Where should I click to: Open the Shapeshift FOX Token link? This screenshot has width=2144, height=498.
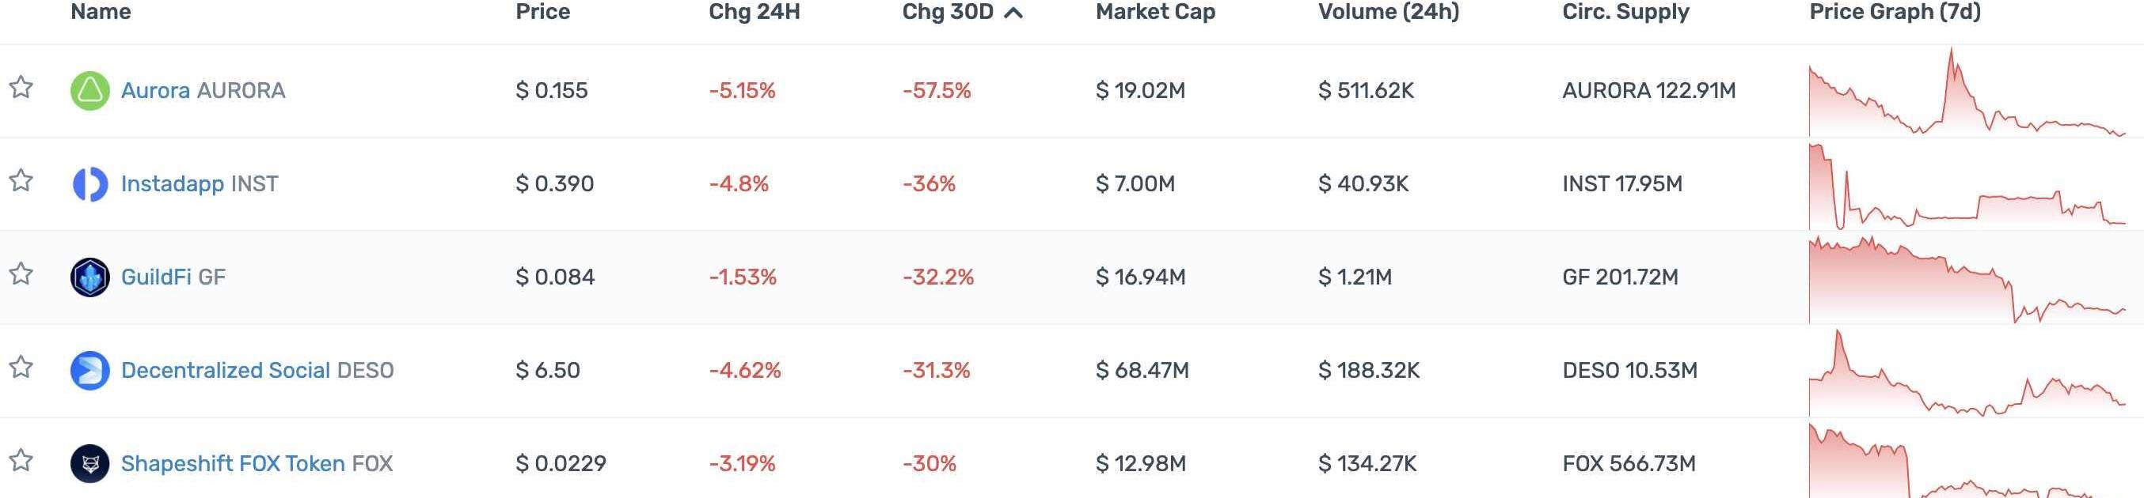(232, 463)
